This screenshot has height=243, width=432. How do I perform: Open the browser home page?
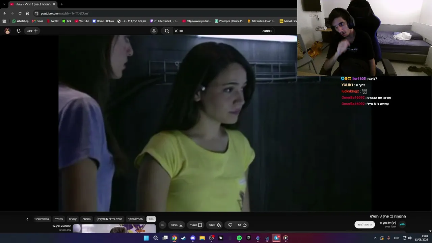28,13
